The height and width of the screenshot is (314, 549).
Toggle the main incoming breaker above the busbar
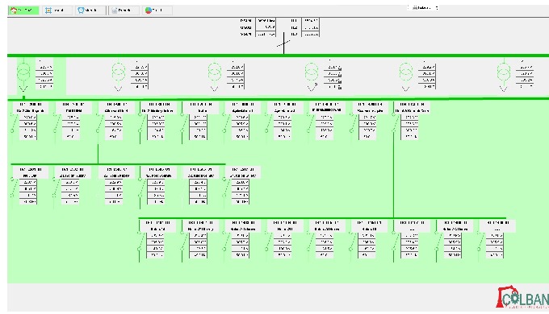pyautogui.click(x=283, y=43)
